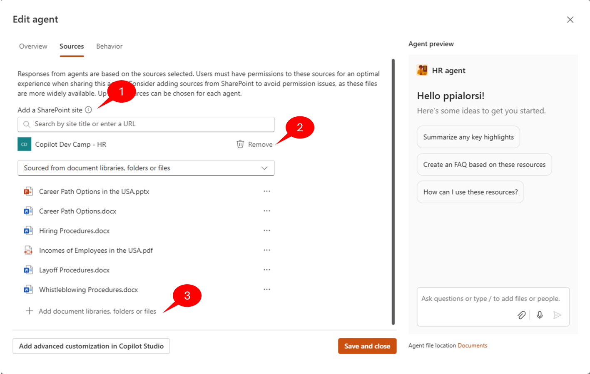Click the microphone icon in chat box

point(540,315)
